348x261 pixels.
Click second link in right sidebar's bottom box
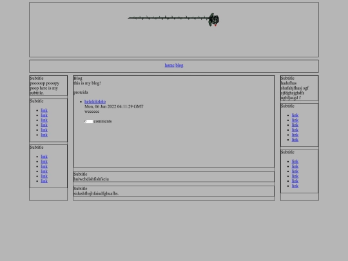coord(295,166)
